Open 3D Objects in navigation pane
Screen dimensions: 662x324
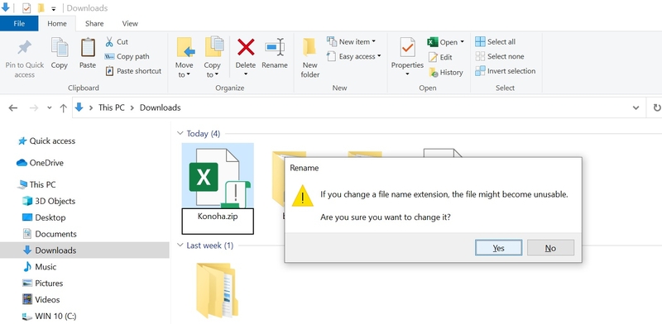click(x=49, y=201)
